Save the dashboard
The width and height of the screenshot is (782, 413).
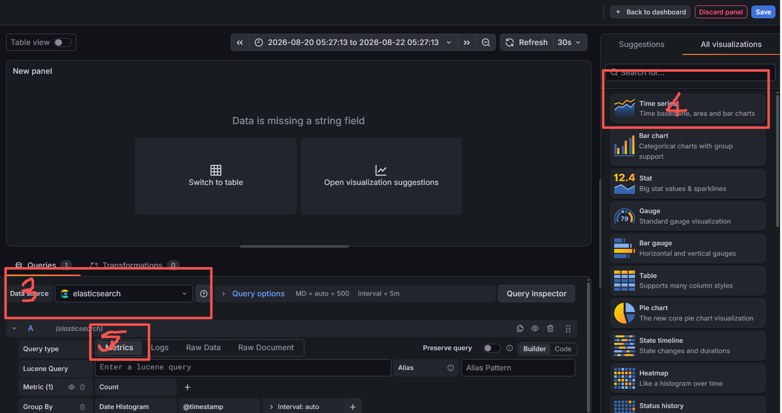(x=763, y=12)
